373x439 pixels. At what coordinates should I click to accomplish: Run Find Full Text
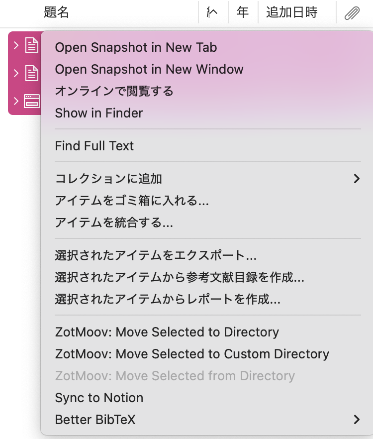pos(94,146)
